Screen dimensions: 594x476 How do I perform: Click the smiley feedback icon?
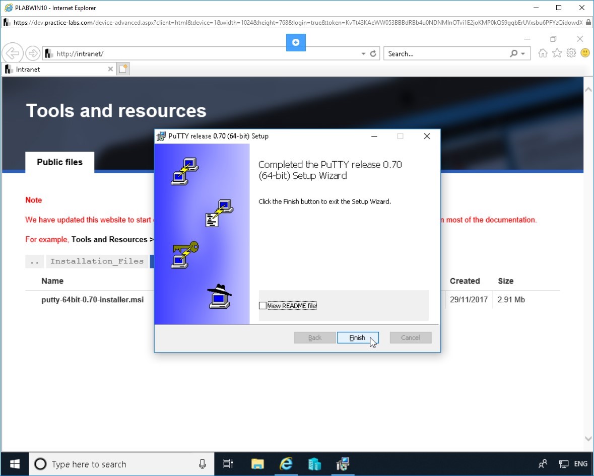[585, 53]
